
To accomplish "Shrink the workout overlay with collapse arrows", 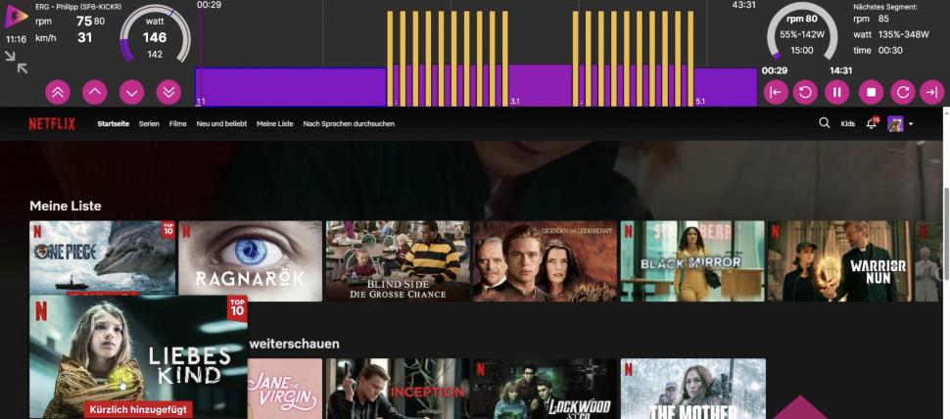I will click(16, 62).
